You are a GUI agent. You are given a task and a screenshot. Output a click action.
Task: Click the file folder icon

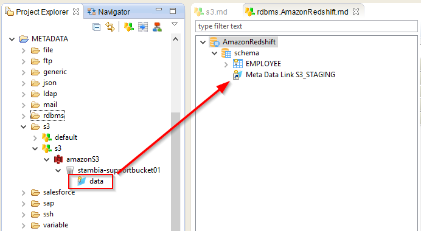35,50
